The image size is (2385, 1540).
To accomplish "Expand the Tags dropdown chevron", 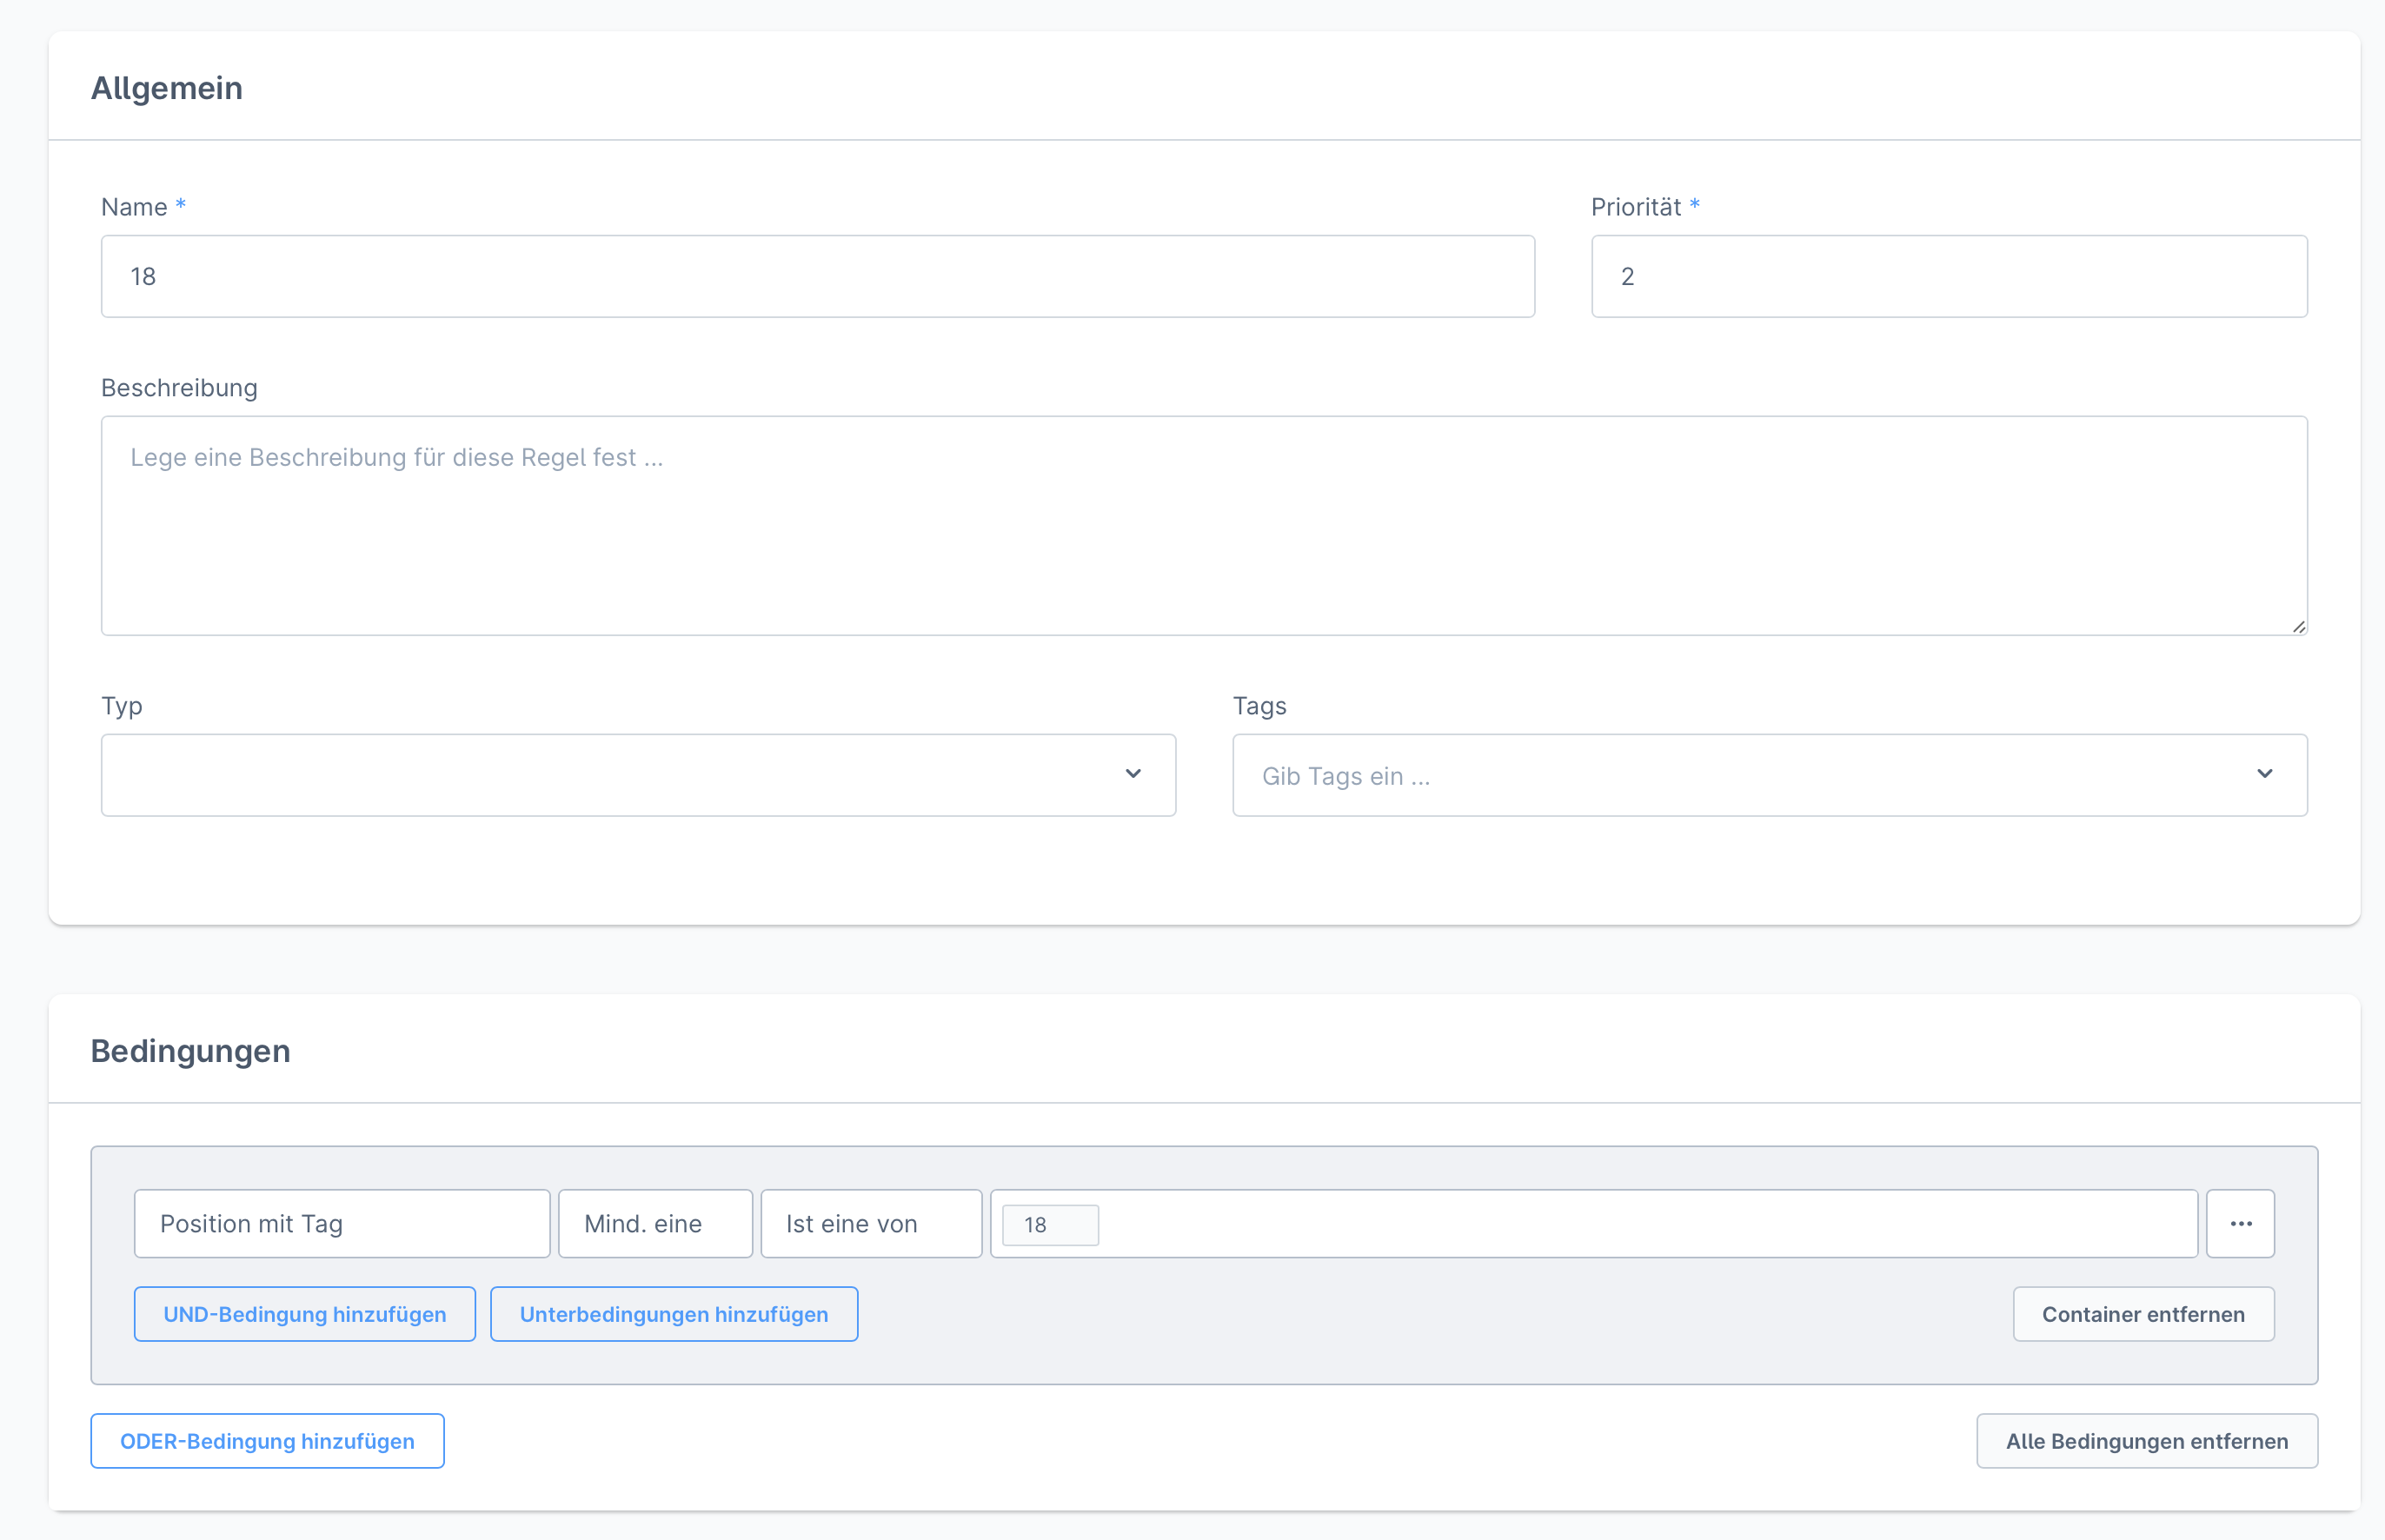I will pyautogui.click(x=2264, y=774).
